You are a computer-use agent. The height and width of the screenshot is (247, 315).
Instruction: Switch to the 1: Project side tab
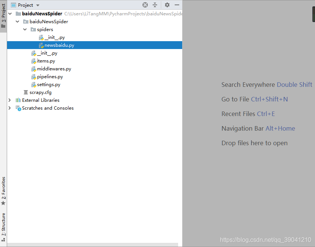click(x=3, y=16)
